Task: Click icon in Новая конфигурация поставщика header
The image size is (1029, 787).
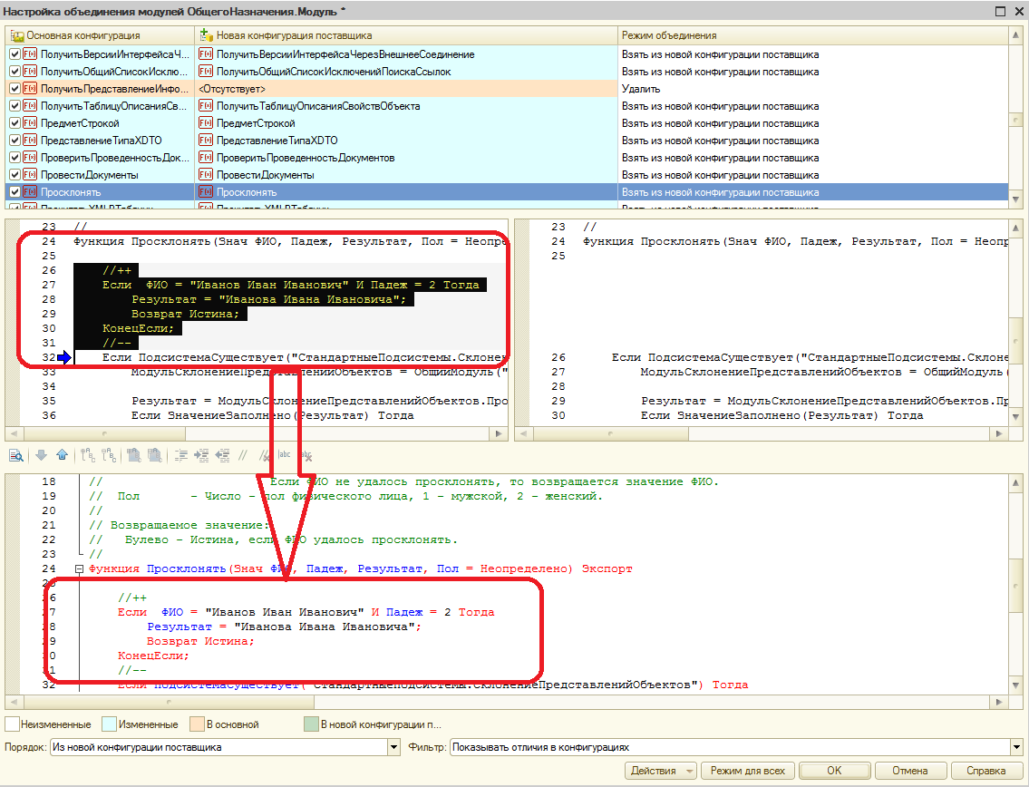Action: coord(206,34)
